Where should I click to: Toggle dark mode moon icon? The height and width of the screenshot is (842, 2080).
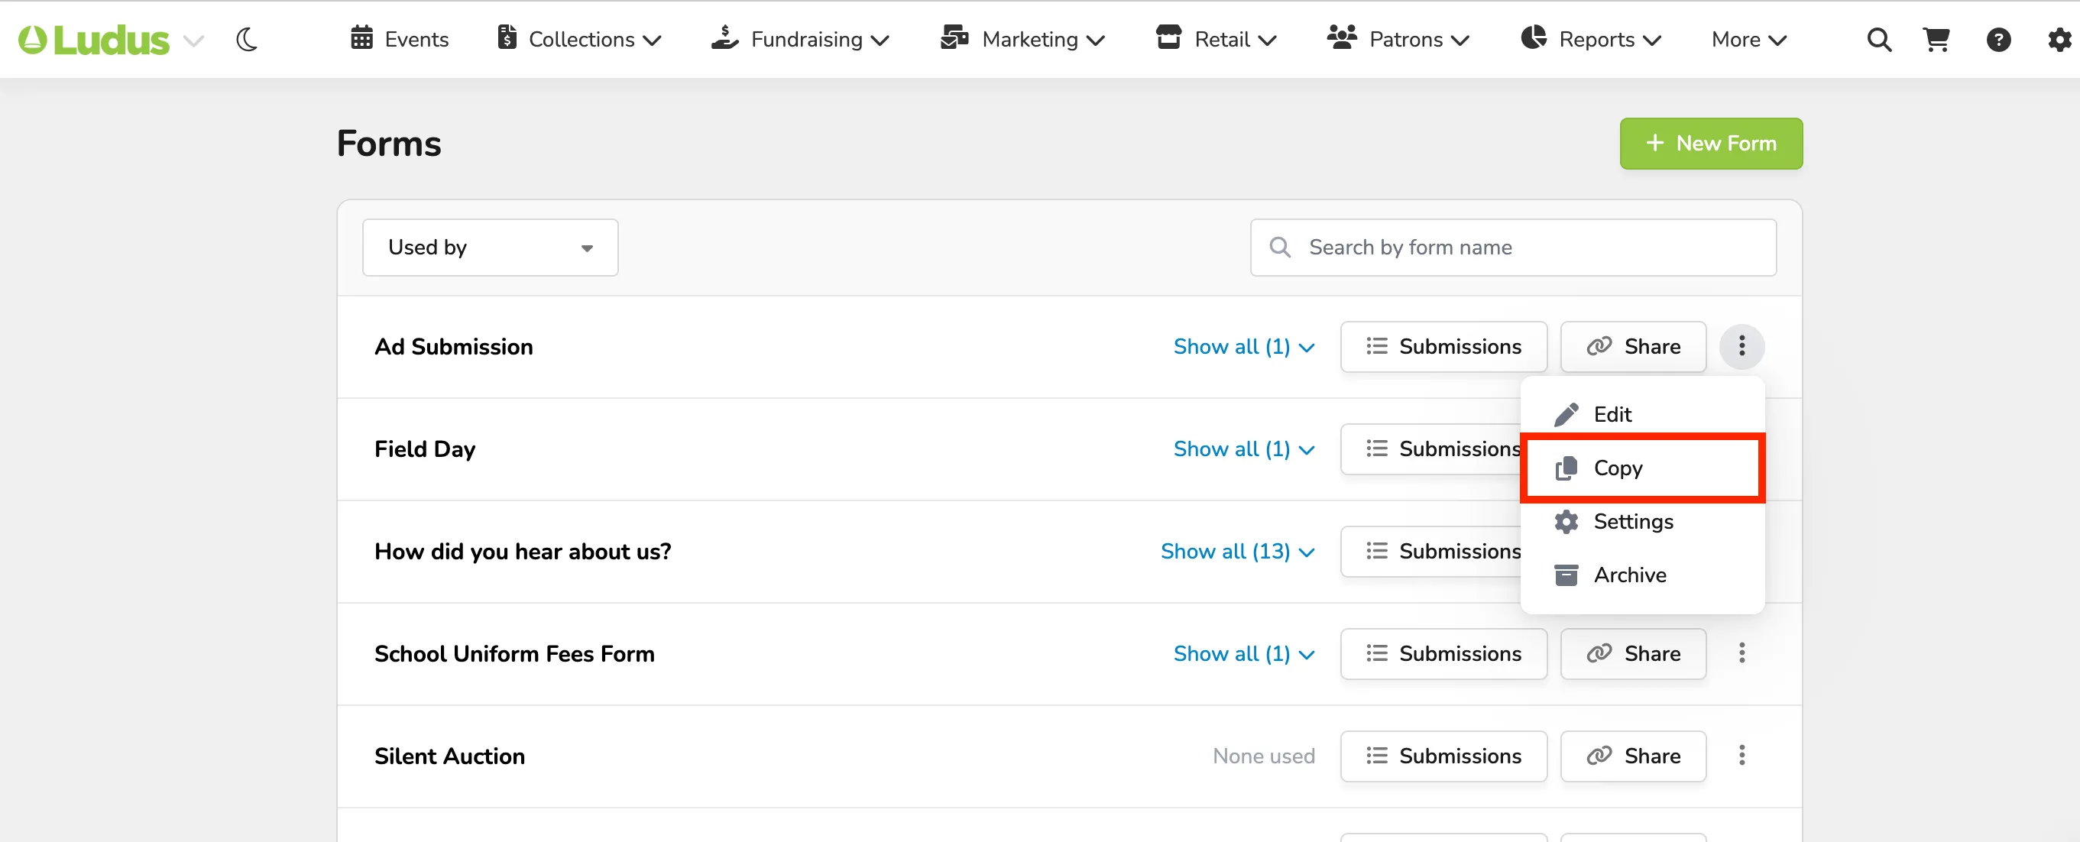(247, 40)
